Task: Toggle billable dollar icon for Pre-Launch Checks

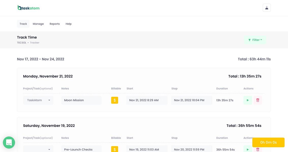Action: click(115, 149)
